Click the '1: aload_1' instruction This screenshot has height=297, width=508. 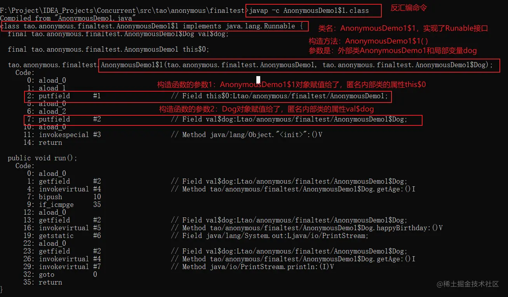[47, 88]
